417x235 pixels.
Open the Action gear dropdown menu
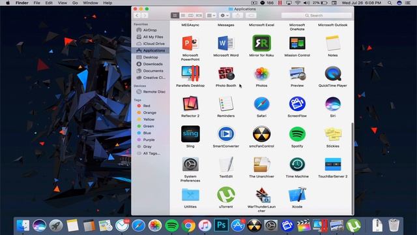tap(224, 16)
